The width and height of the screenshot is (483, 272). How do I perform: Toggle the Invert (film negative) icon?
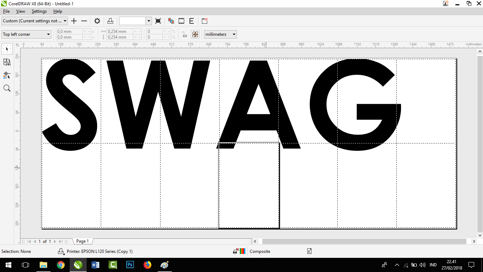pos(181,21)
